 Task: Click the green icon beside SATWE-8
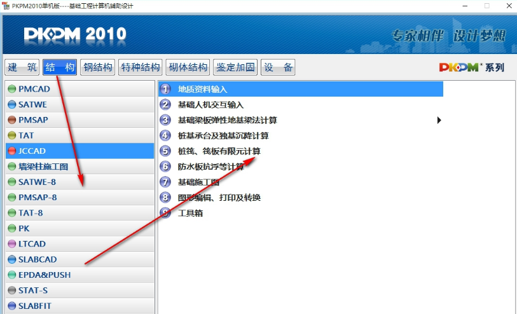point(12,182)
